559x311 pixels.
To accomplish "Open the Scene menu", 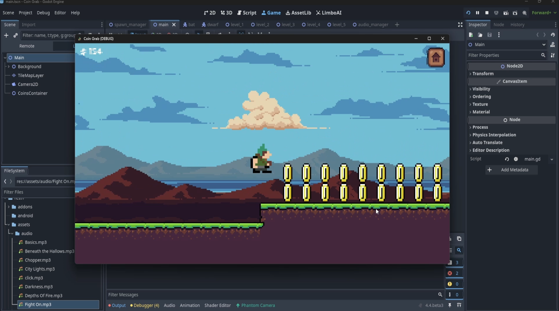I will click(8, 13).
